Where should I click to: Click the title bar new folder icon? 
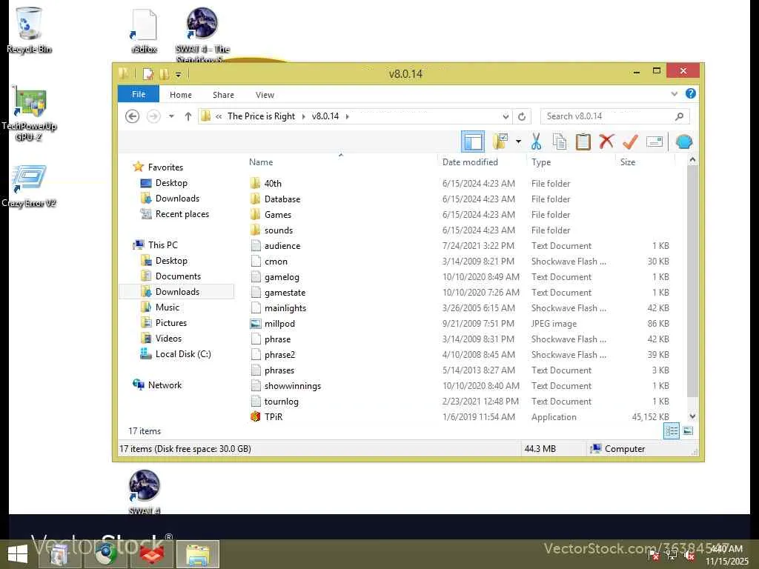point(165,74)
